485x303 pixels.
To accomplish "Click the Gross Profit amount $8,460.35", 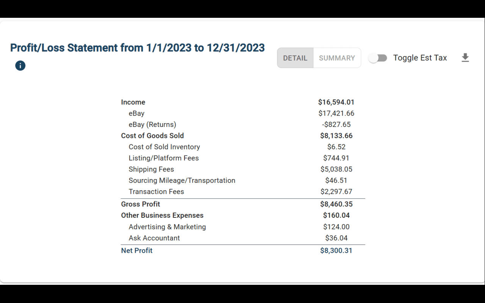I will pyautogui.click(x=336, y=204).
